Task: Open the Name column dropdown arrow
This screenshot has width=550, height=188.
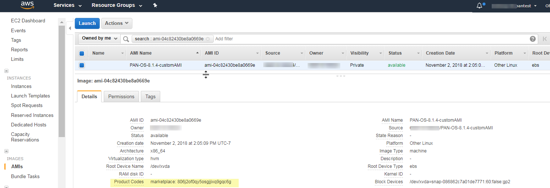Action: coord(122,54)
